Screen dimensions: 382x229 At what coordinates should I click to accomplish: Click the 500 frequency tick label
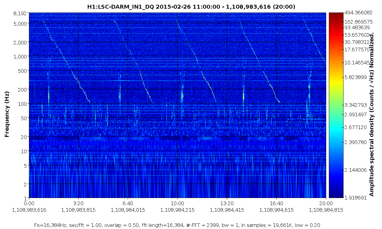tap(23, 71)
